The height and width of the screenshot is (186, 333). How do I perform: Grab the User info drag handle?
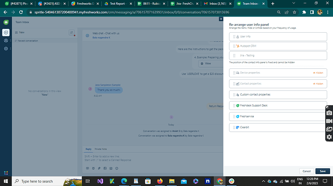pos(234,37)
